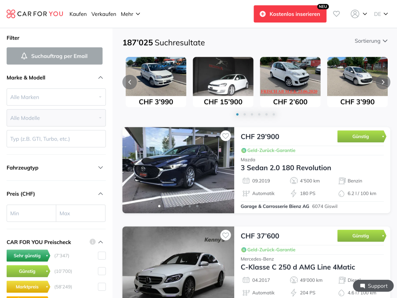
Task: Collapse the CAR FOR YOU Preischeck section
Action: click(x=100, y=242)
